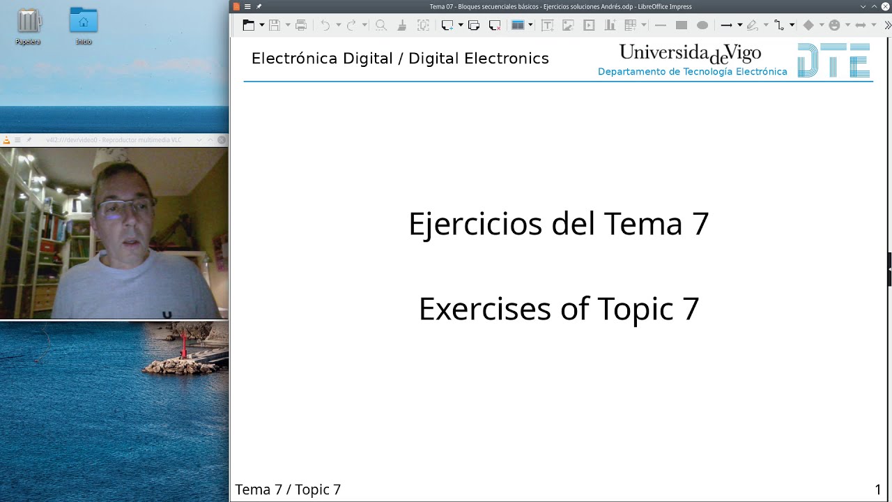
Task: Expand the Basic Shapes dropdown
Action: pos(822,25)
